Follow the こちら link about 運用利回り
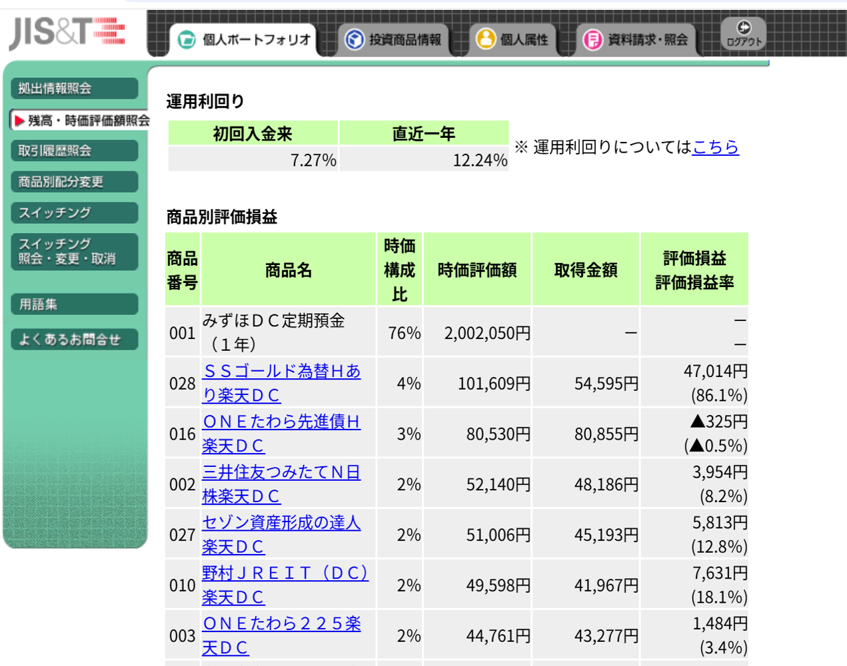847x666 pixels. click(x=715, y=147)
